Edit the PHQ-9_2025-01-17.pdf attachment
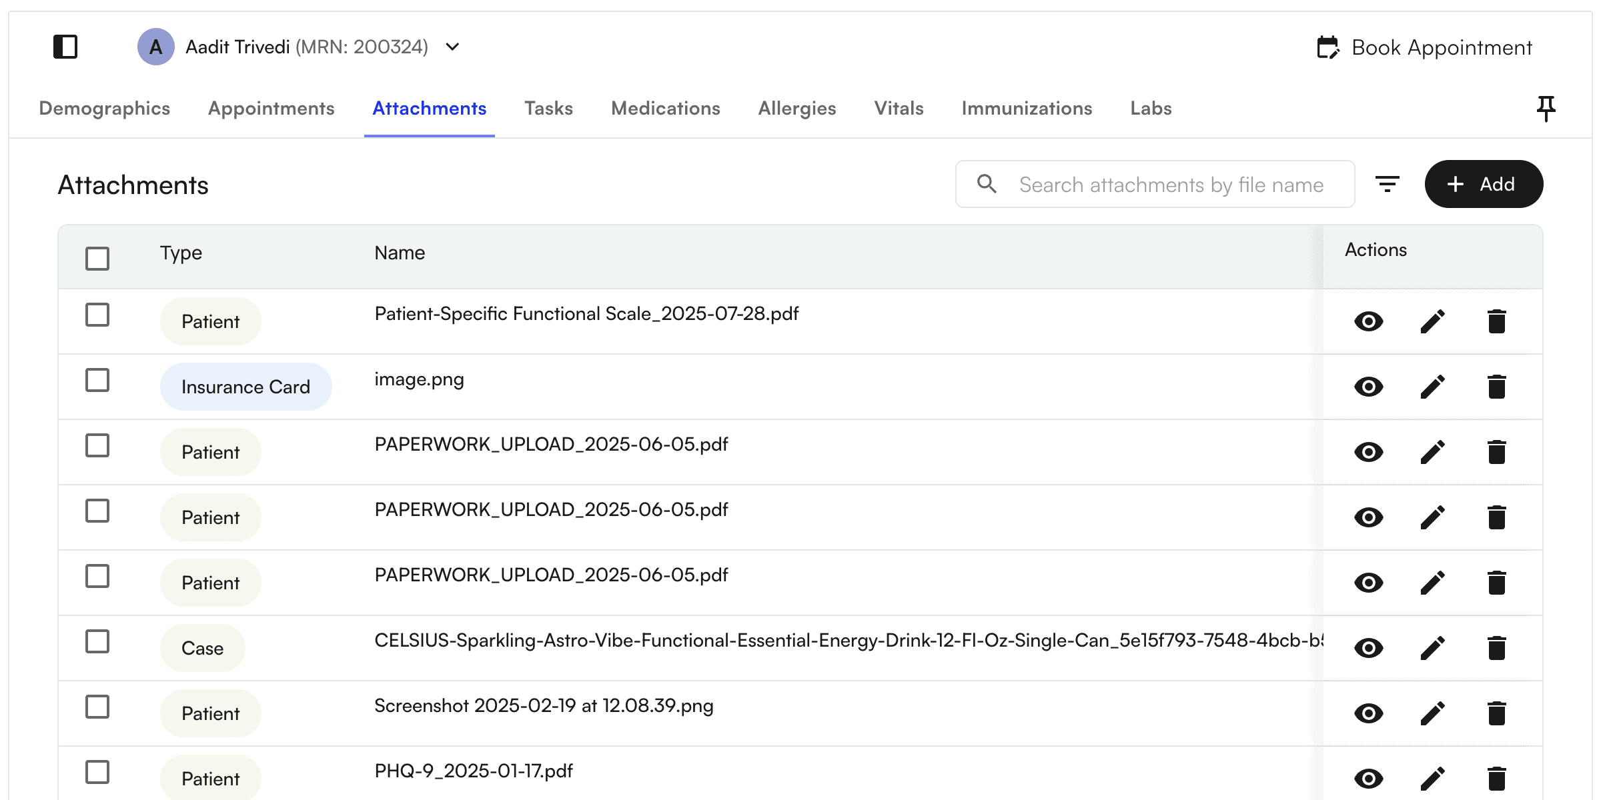 coord(1432,777)
